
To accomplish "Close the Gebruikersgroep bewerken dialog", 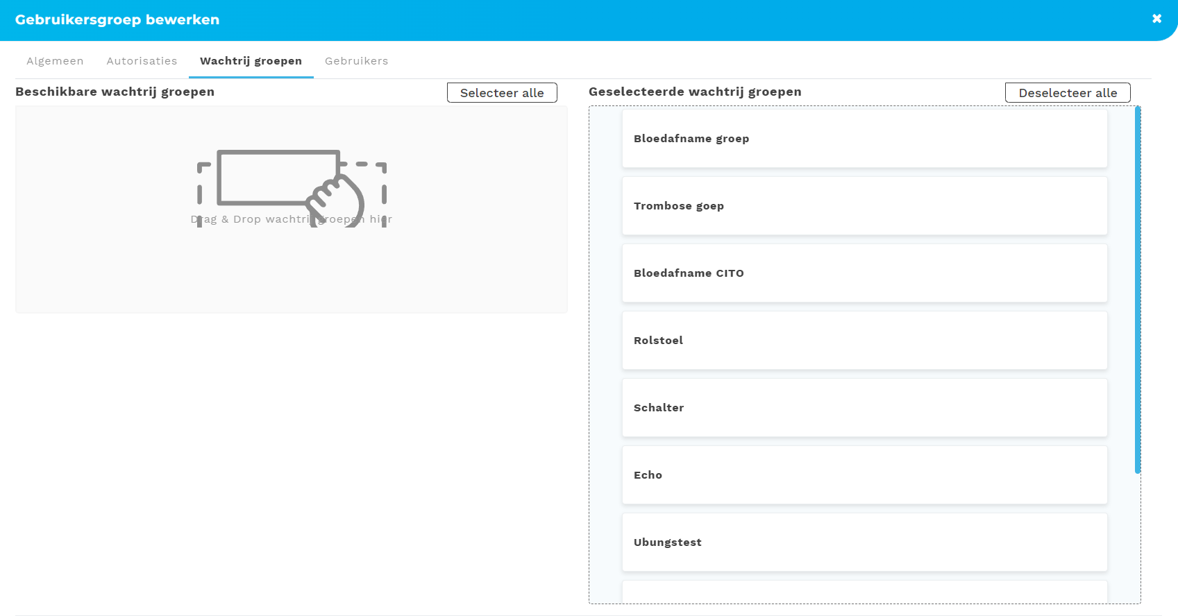I will (x=1156, y=19).
